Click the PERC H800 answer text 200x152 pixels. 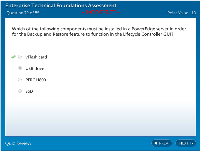(36, 80)
